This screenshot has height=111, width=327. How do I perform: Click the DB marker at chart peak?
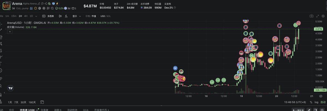click(295, 25)
